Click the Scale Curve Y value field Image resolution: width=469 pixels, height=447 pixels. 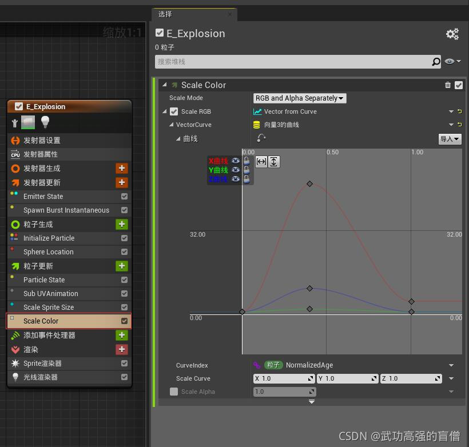tap(347, 378)
